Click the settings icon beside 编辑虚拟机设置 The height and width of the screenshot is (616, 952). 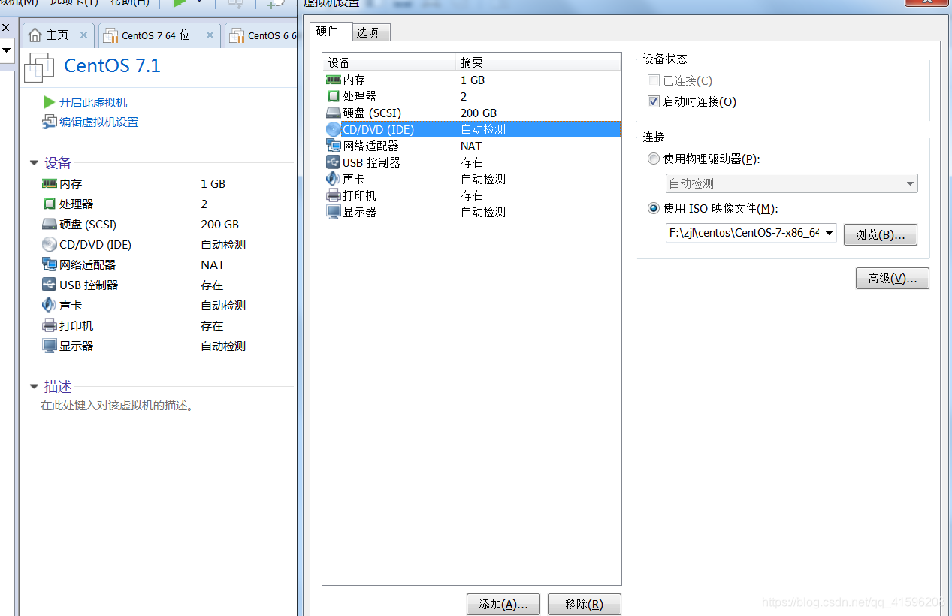tap(49, 122)
